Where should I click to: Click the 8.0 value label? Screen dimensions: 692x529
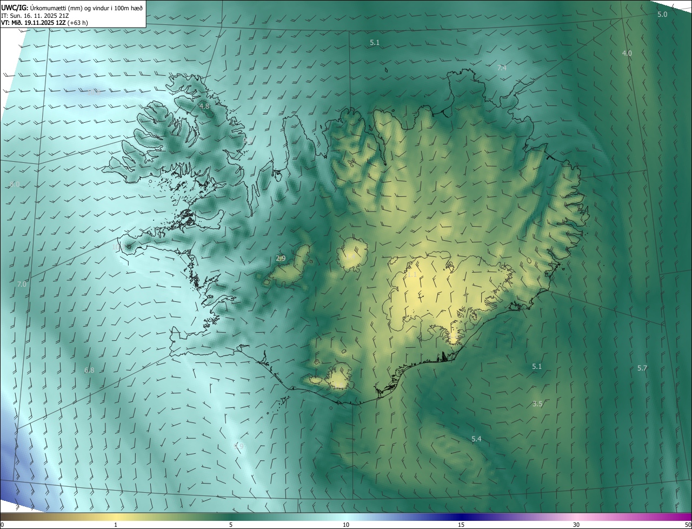pos(15,184)
